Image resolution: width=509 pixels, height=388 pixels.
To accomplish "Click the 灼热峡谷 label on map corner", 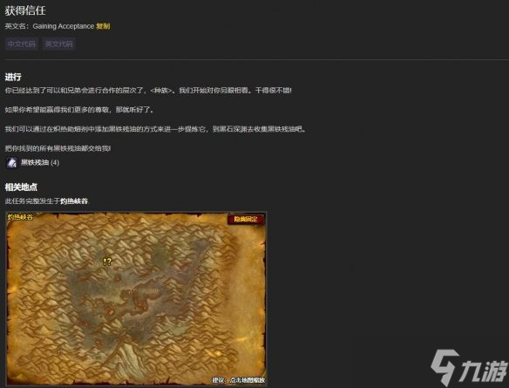I will point(20,217).
